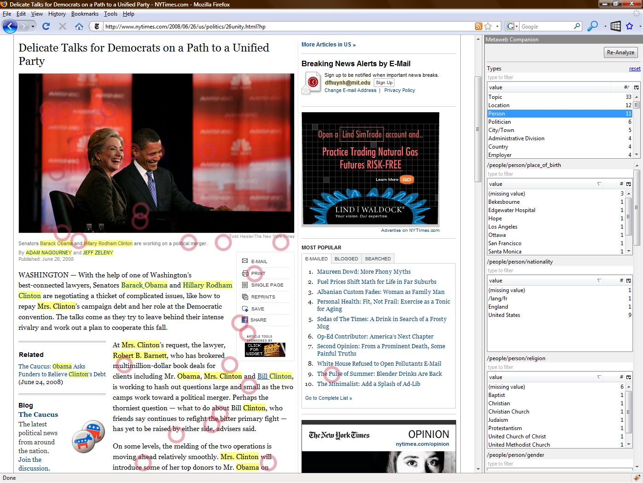Click the Save article icon
This screenshot has width=643, height=483.
tap(245, 309)
